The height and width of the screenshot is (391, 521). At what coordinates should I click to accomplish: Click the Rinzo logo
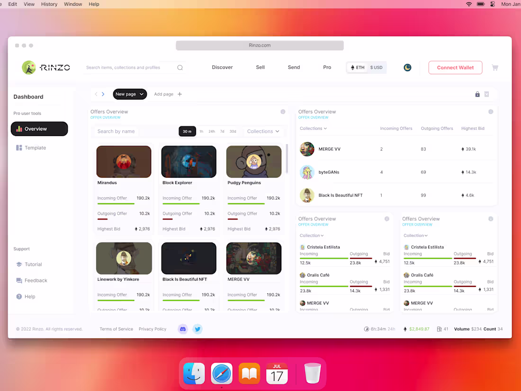[46, 67]
